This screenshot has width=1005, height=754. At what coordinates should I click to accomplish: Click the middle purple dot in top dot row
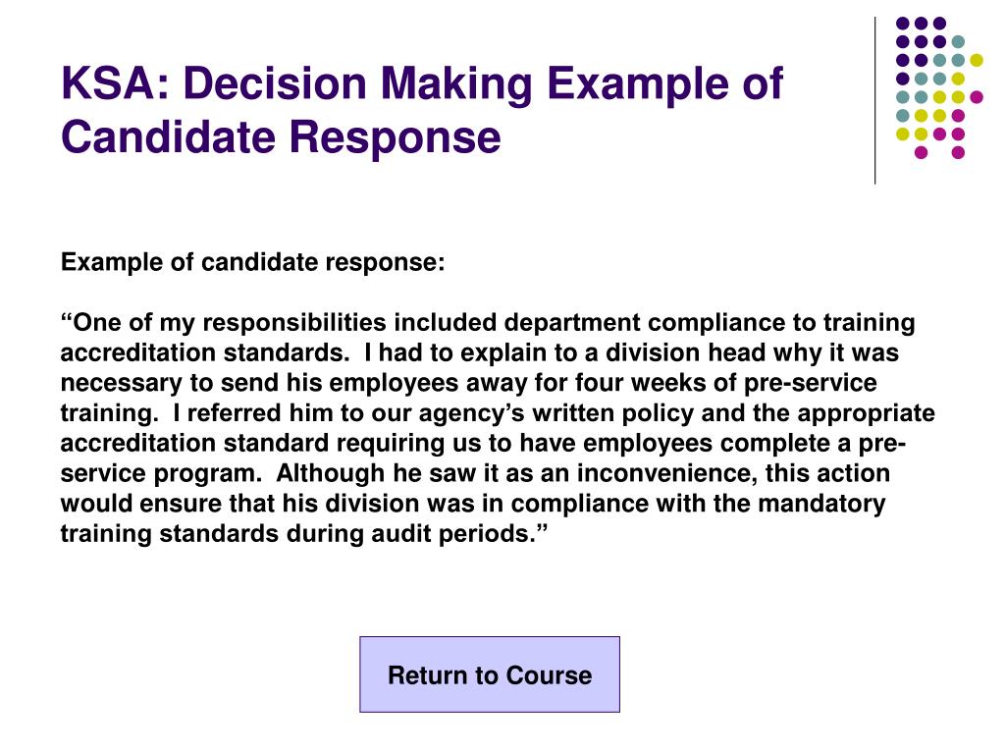pos(921,24)
